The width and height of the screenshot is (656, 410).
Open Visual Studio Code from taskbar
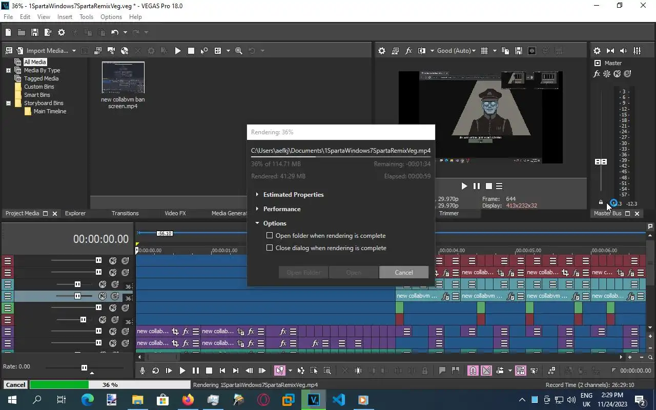tap(338, 400)
